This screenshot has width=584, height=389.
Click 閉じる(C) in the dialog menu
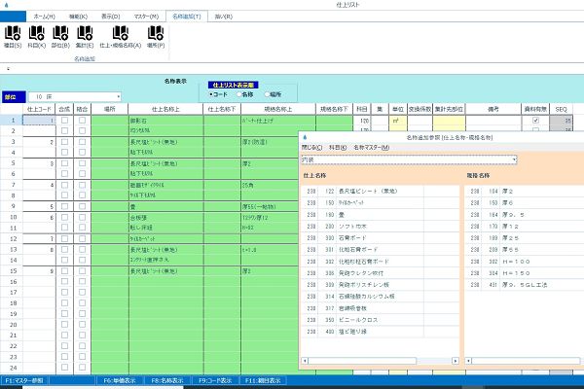(x=311, y=148)
